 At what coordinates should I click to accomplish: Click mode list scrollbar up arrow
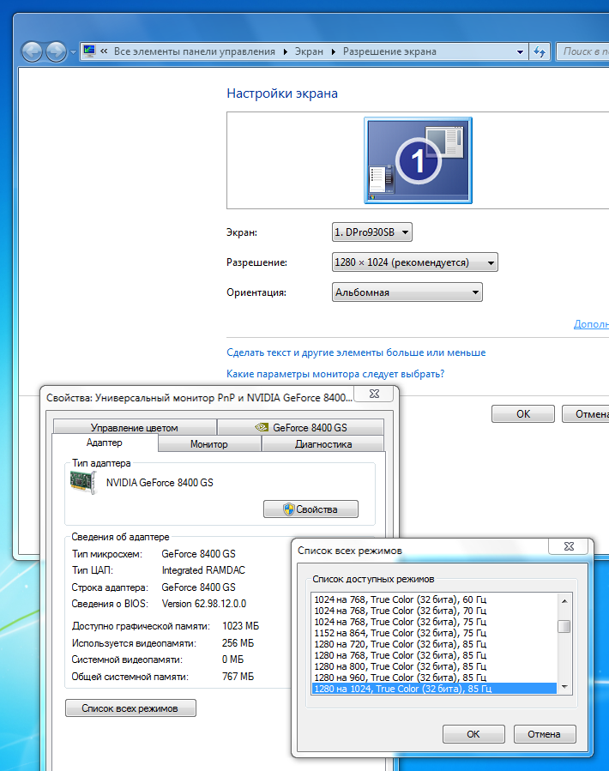point(564,600)
